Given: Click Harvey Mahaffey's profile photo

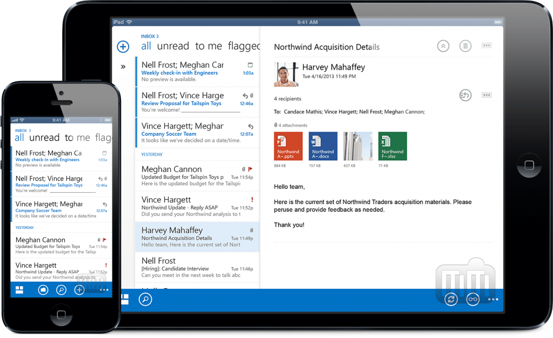Looking at the screenshot, I should point(286,75).
